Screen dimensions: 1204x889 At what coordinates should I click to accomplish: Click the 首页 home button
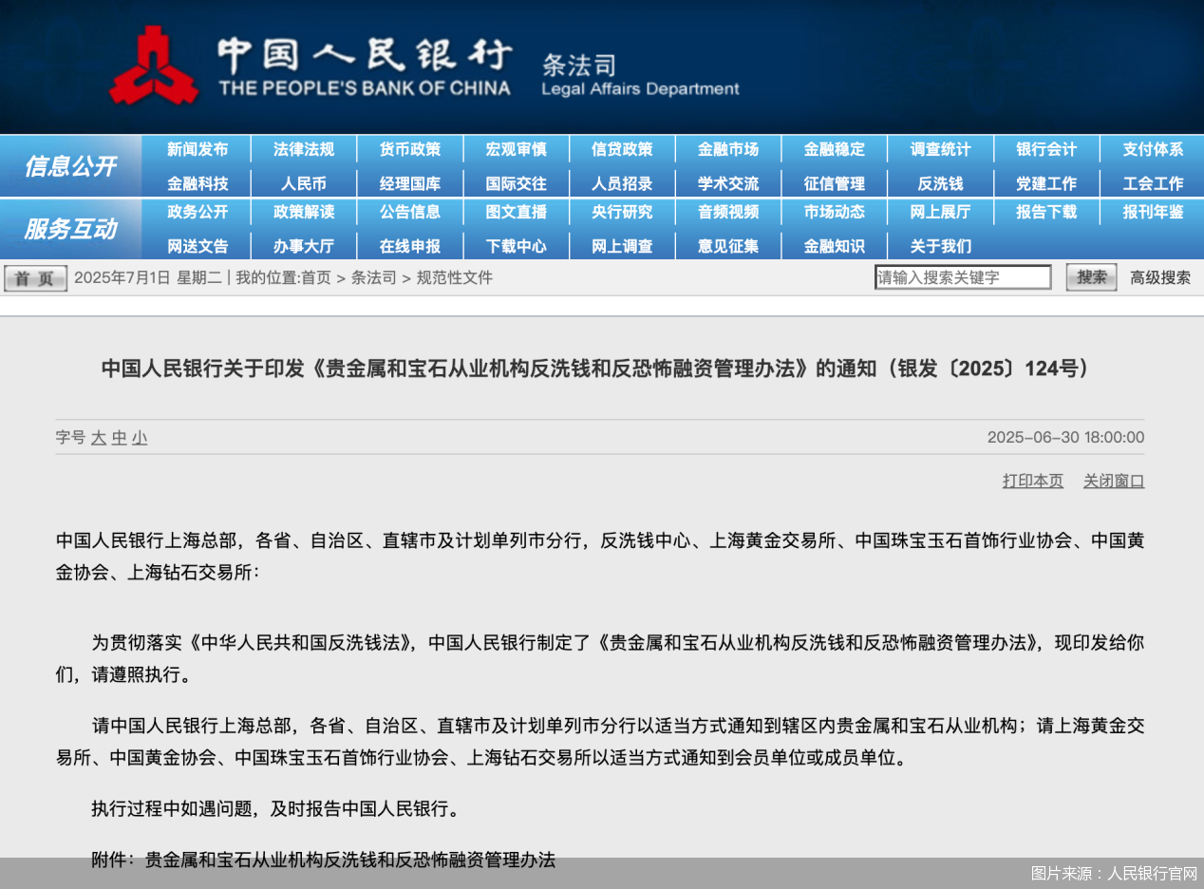click(35, 278)
